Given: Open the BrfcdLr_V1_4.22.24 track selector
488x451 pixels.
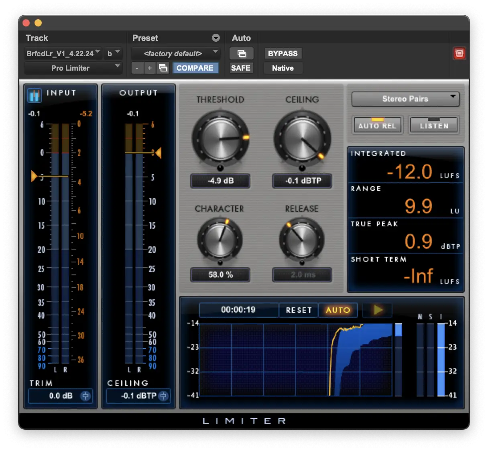Looking at the screenshot, I should [x=63, y=53].
